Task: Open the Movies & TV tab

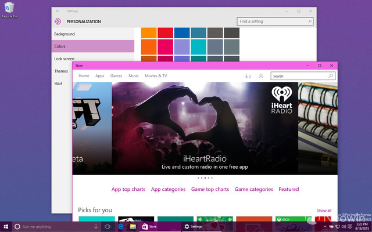Action: 156,76
